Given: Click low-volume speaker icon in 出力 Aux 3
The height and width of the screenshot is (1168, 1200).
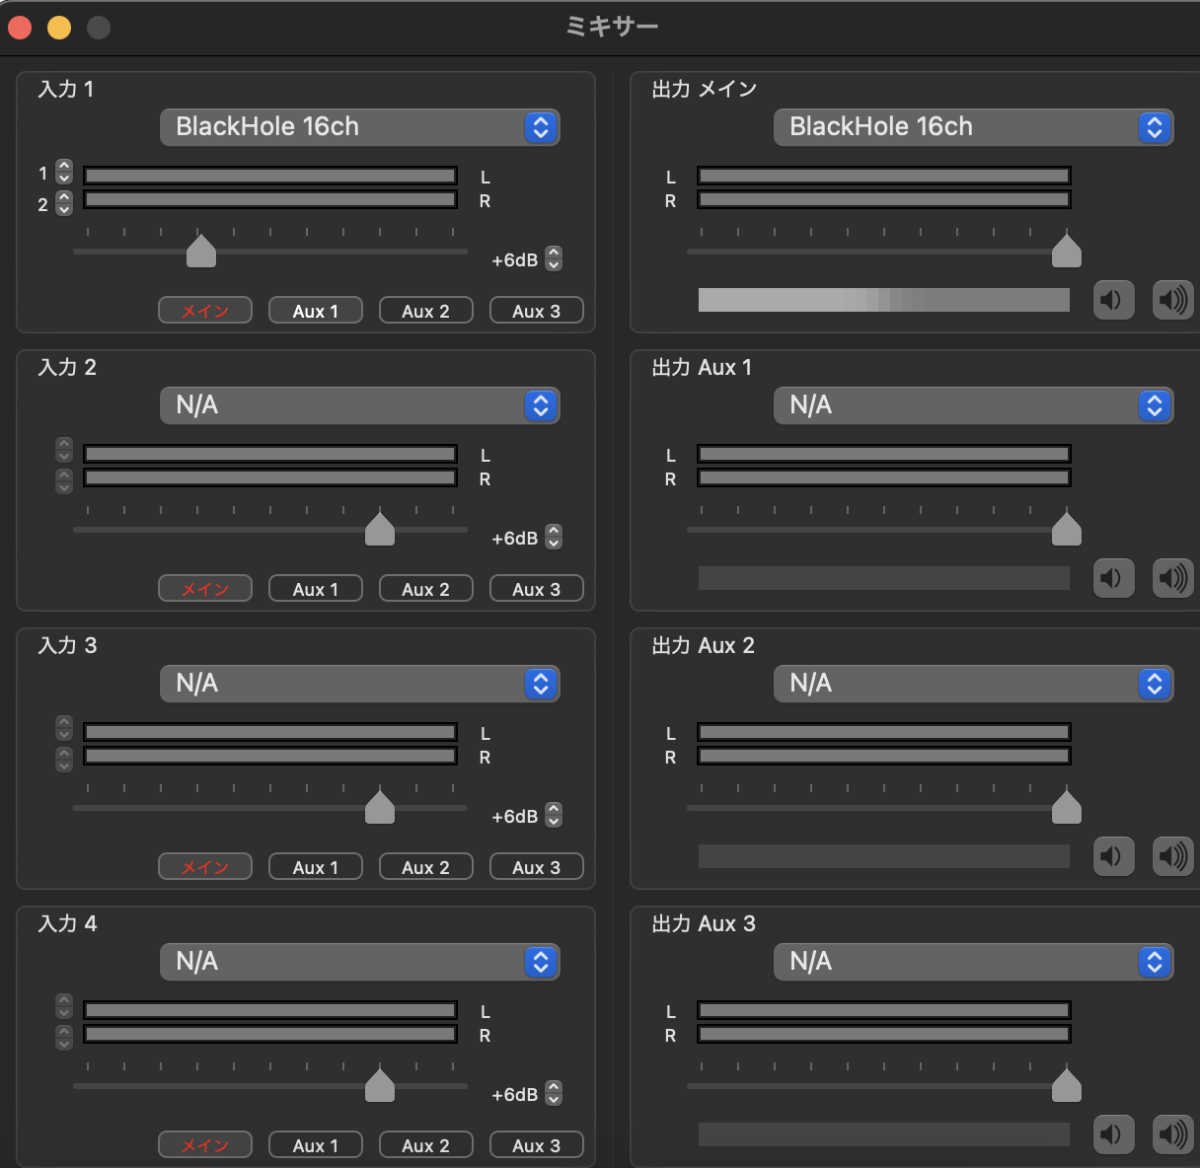Looking at the screenshot, I should (x=1113, y=1134).
